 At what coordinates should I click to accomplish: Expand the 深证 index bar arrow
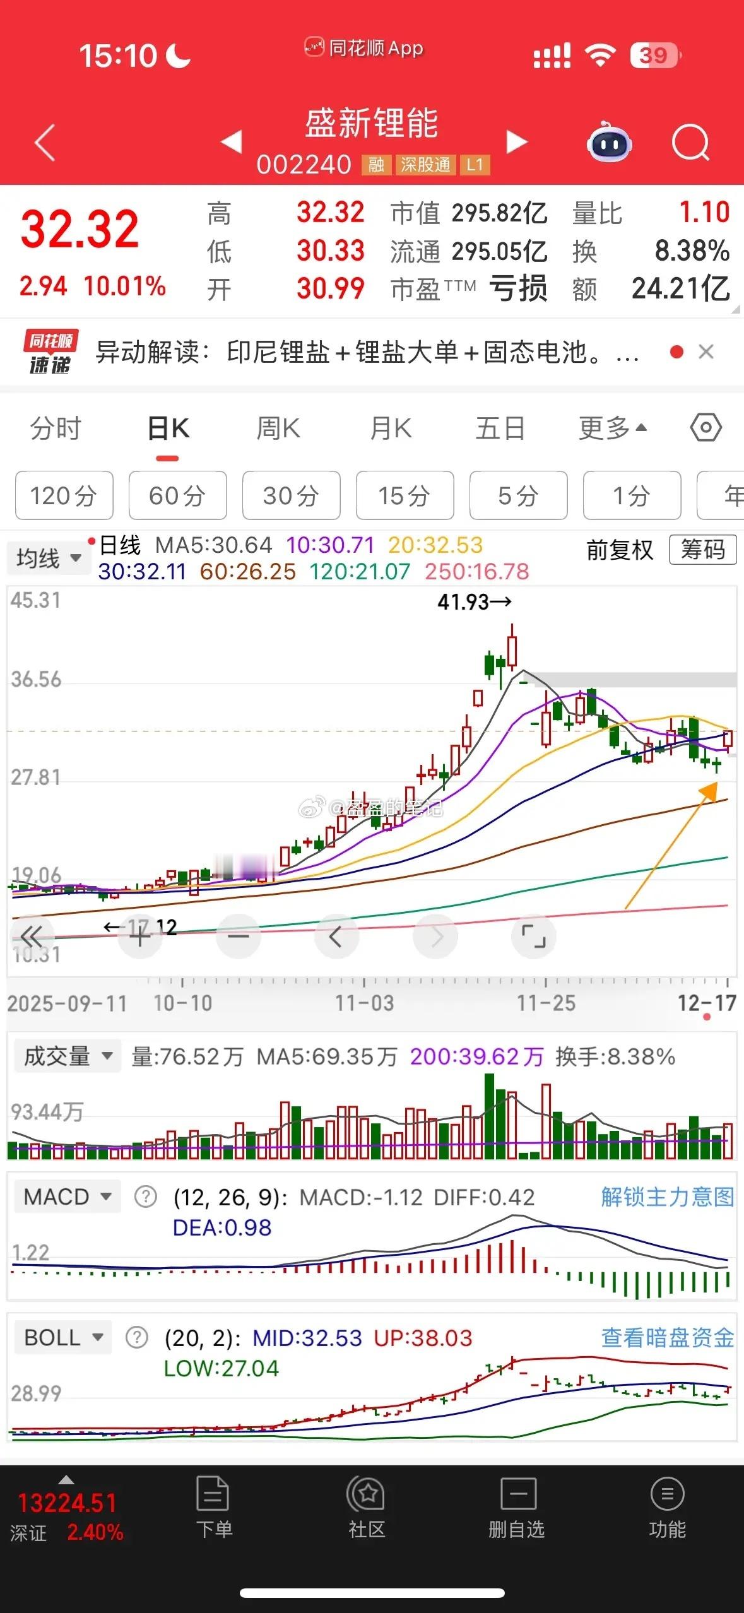(x=66, y=1480)
